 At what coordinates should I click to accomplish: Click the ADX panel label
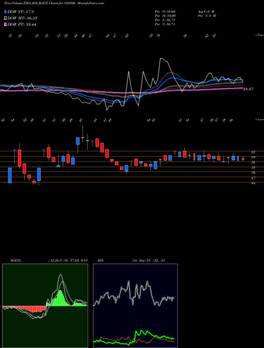(x=100, y=260)
